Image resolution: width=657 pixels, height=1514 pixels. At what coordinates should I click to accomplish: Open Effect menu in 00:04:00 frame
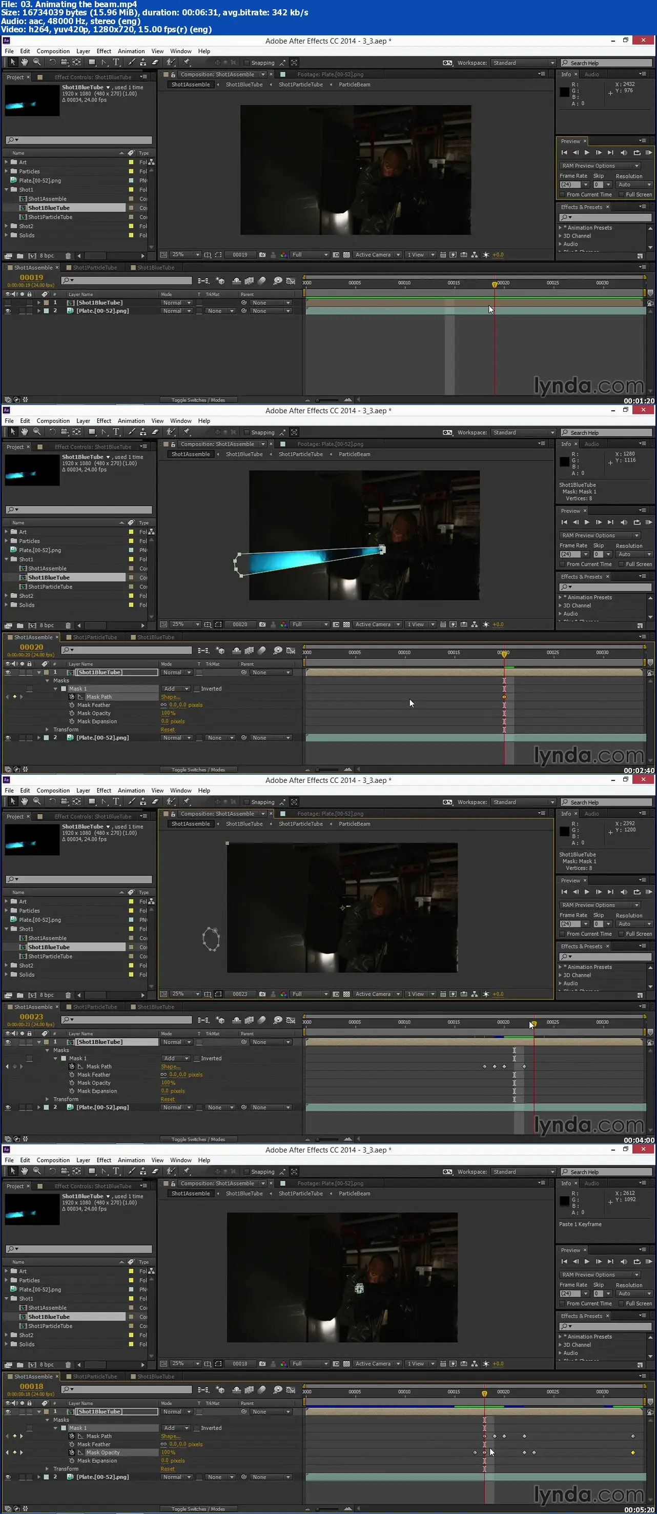(x=104, y=791)
